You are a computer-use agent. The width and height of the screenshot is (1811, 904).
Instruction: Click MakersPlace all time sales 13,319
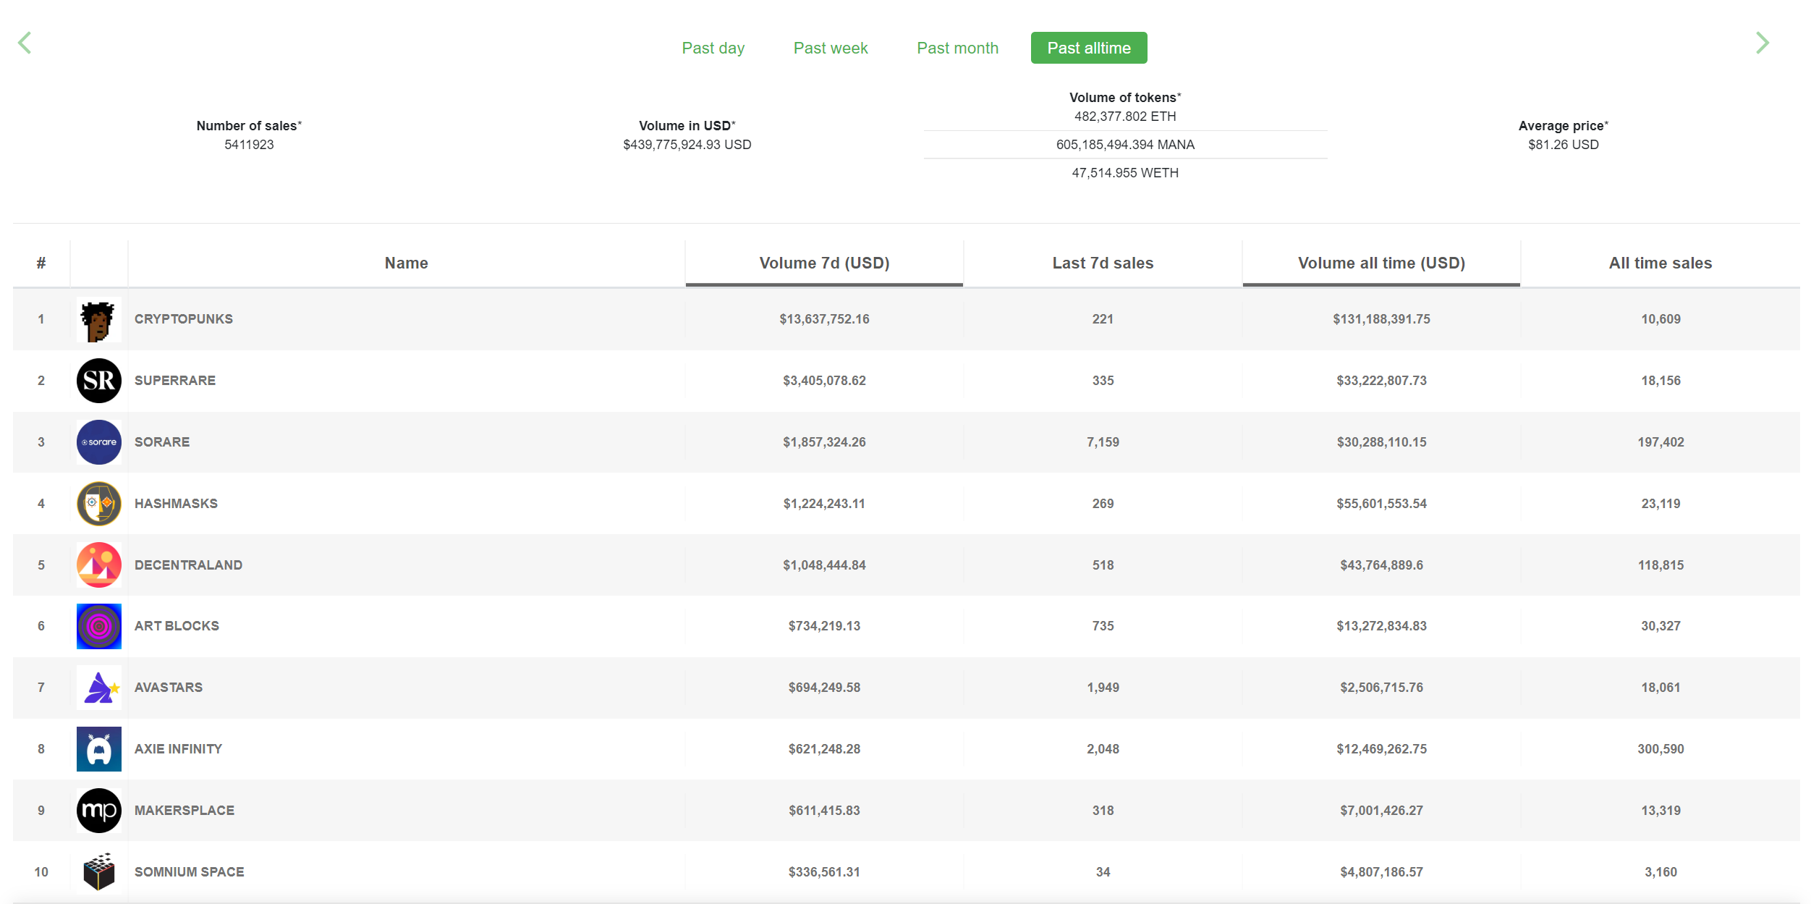(1661, 811)
